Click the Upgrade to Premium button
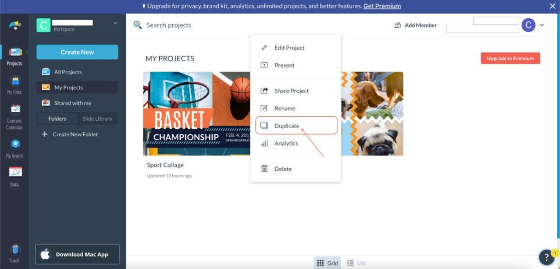The height and width of the screenshot is (269, 560). click(510, 58)
